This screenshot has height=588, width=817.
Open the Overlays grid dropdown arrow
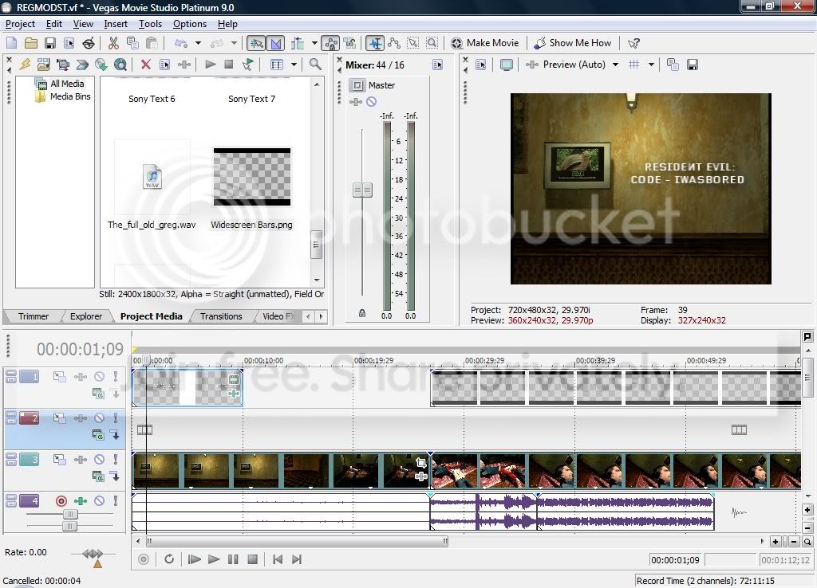click(651, 65)
